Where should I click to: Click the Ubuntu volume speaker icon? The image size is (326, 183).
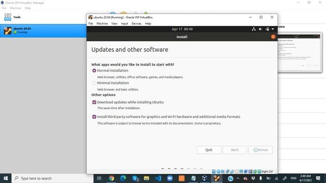coord(260,29)
